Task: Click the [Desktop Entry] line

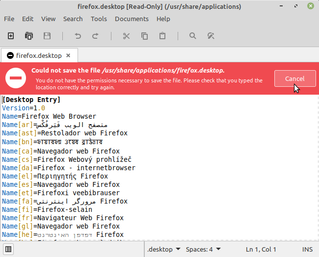Action: [x=31, y=100]
